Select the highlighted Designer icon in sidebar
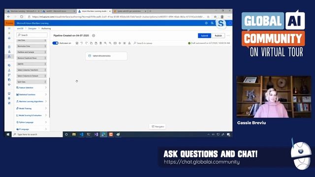 [x=9, y=57]
